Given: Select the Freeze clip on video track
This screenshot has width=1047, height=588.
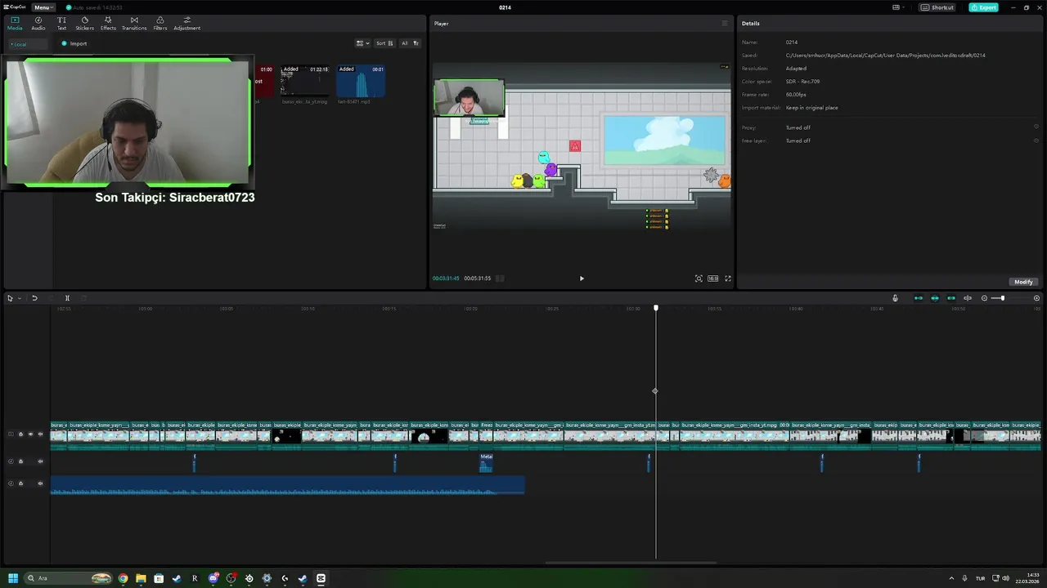Looking at the screenshot, I should [x=486, y=435].
